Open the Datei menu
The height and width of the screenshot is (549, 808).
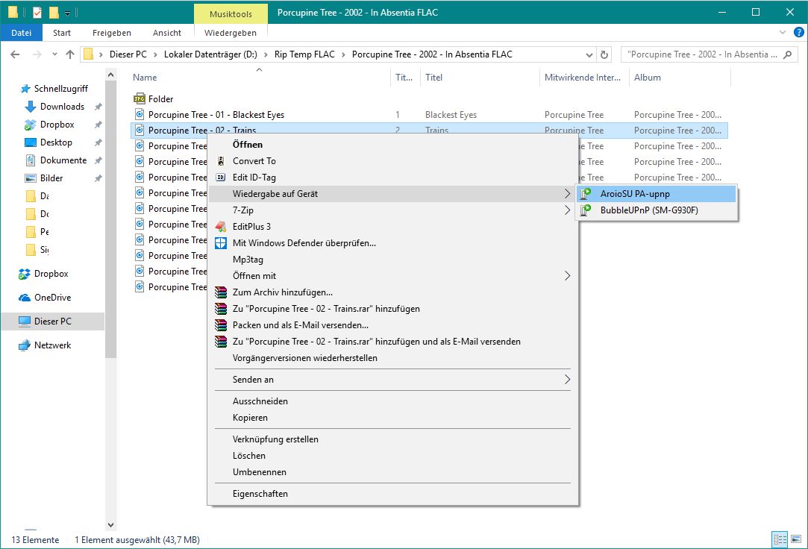coord(21,33)
